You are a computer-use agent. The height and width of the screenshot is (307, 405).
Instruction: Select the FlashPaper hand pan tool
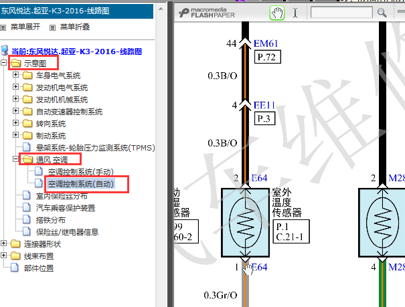click(x=277, y=13)
